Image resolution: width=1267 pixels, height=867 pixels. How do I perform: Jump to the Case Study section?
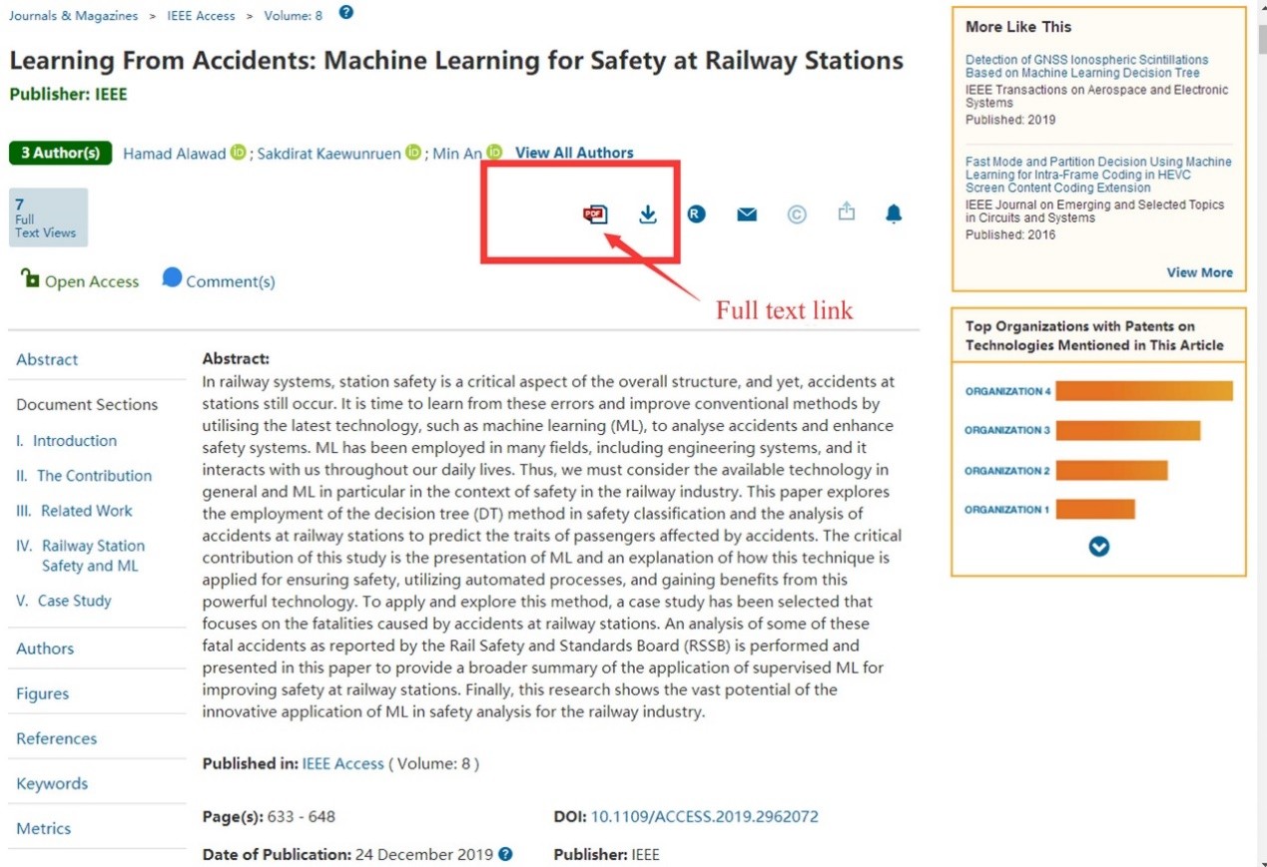click(74, 601)
